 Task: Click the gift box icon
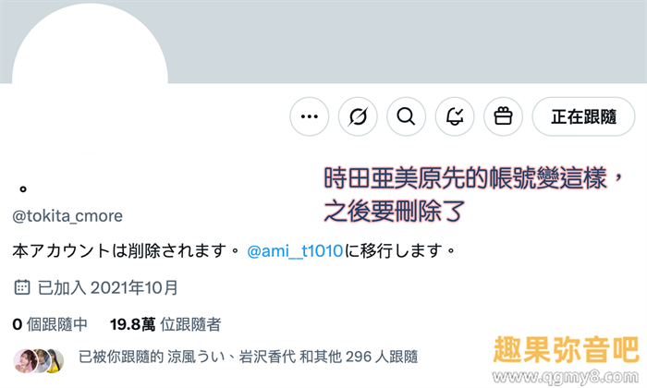click(x=503, y=116)
